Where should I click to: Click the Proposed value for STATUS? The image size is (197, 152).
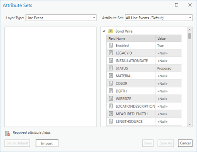tap(164, 68)
